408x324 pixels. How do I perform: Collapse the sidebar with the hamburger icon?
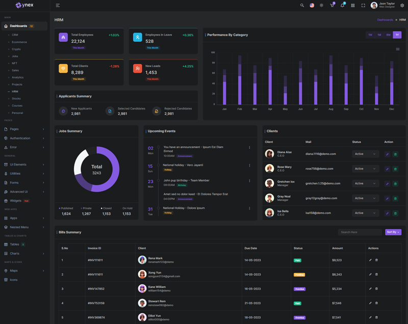[x=58, y=6]
